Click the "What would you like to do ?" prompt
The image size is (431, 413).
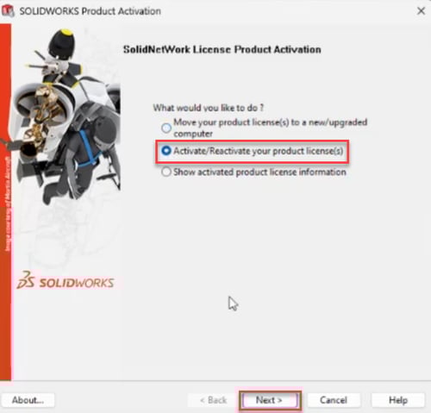pos(209,108)
